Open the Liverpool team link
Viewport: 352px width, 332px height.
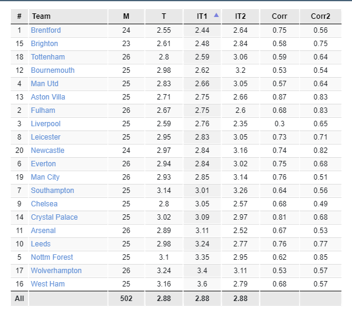pos(46,124)
